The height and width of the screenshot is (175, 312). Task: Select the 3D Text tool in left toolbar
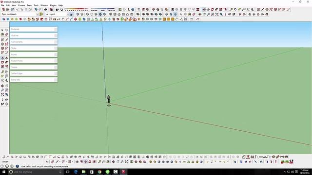click(6, 80)
